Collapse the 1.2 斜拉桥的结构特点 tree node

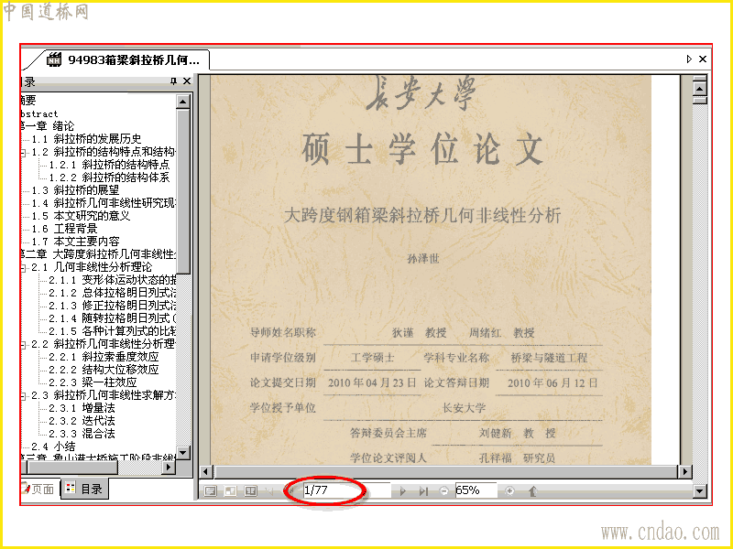(x=24, y=153)
